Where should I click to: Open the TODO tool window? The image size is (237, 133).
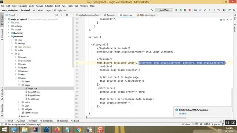33,121
